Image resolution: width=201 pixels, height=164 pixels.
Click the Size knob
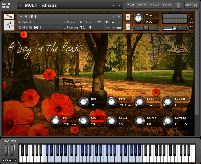coord(83,121)
